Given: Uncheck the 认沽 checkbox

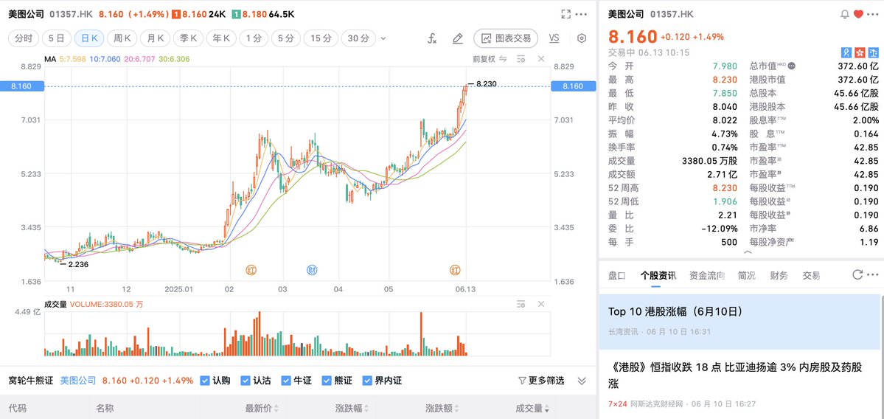Looking at the screenshot, I should pos(246,381).
